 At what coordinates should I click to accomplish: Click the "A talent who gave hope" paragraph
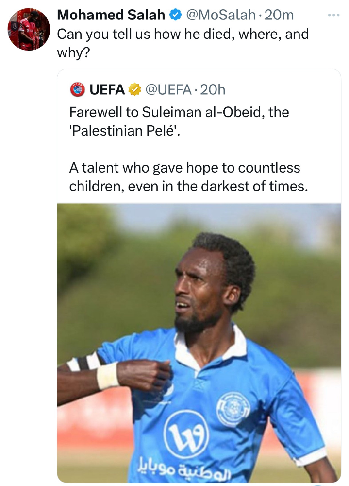point(188,177)
